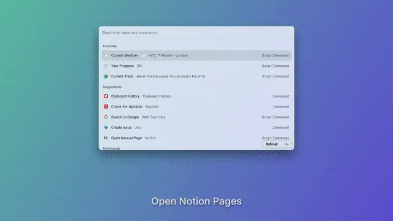Select the Year Progress command
The image size is (393, 221).
[x=196, y=66]
